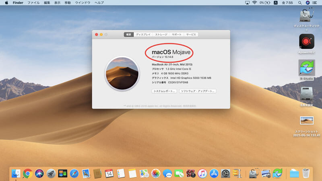Open System Preferences gear in Dock
Screen dimensions: 322x181
[225, 174]
